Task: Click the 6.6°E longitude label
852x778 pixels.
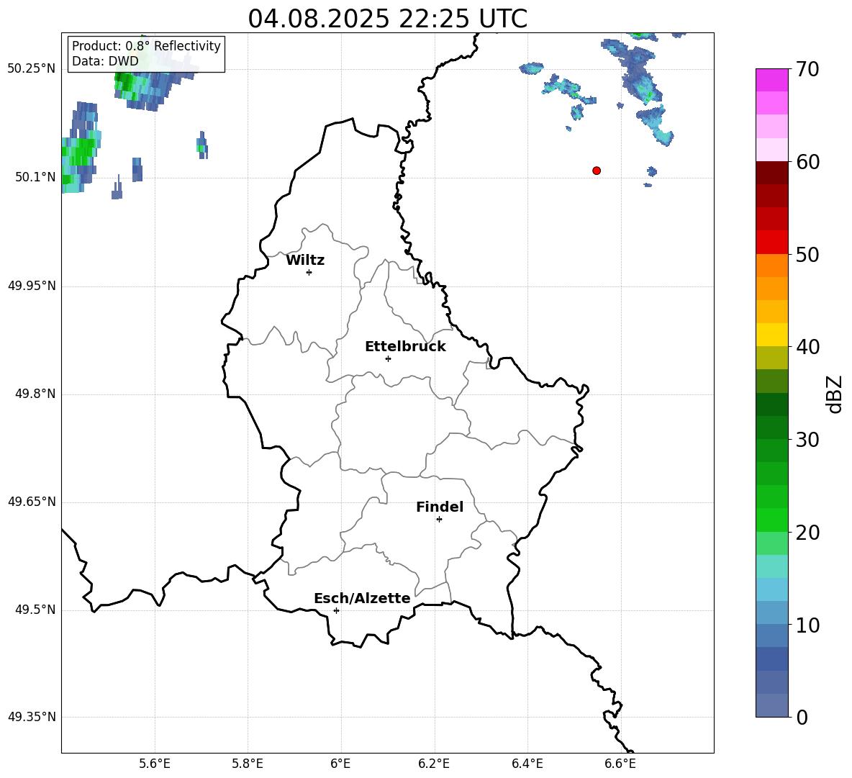Action: [620, 764]
